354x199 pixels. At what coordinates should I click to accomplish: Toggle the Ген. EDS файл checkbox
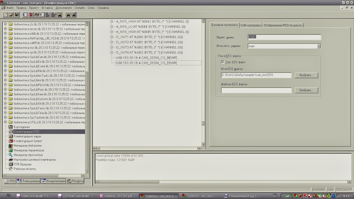point(222,62)
